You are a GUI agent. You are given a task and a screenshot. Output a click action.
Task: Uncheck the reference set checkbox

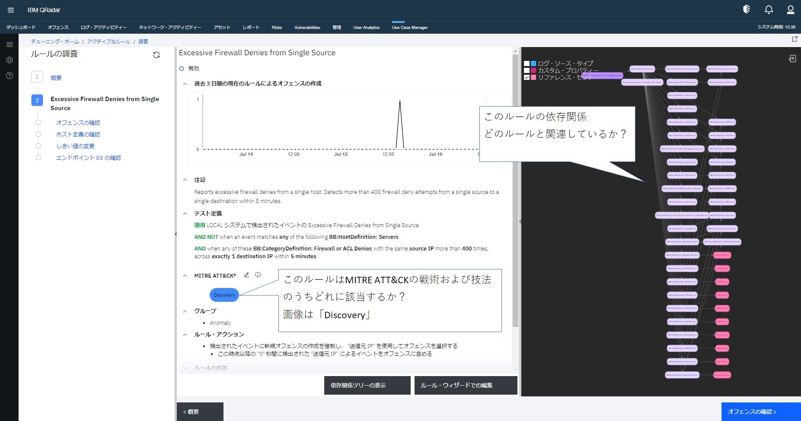click(x=527, y=77)
